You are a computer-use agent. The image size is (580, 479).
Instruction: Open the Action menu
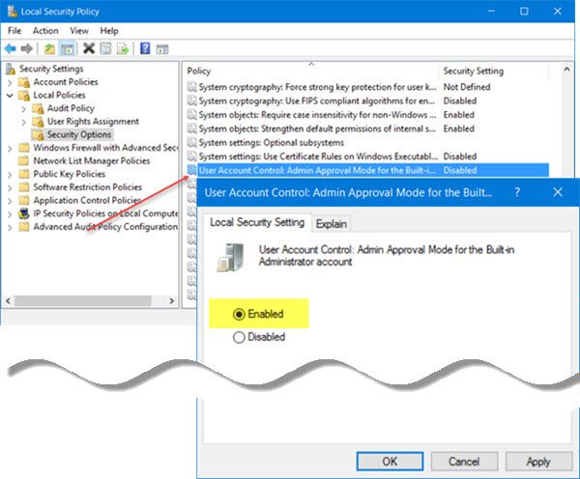click(x=45, y=31)
